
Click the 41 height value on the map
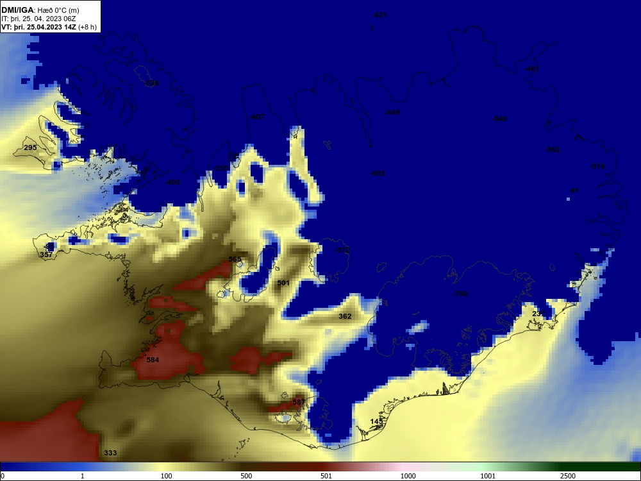(x=574, y=190)
